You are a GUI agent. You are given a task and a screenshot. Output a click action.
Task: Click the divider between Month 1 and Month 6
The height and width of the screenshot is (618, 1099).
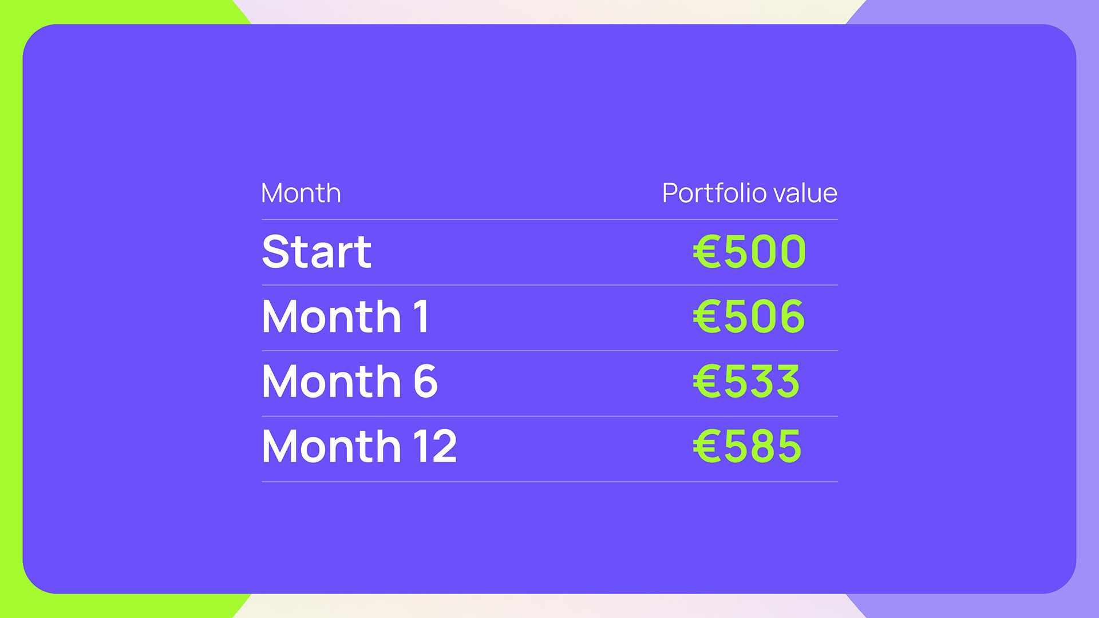pyautogui.click(x=549, y=350)
